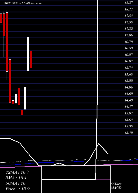Screen dimensions: 138x193
Task: Click the 5MA : 16.4 reading
Action: tap(16, 178)
